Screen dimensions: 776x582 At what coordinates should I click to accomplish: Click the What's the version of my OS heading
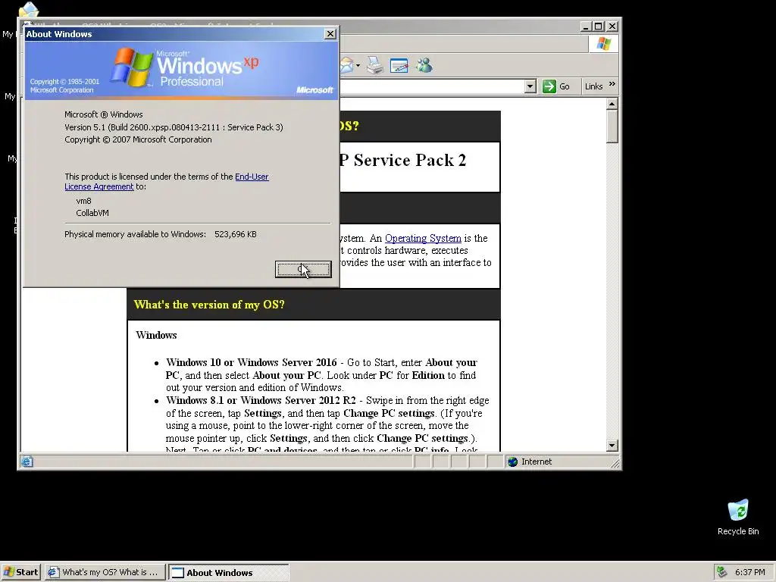point(209,305)
